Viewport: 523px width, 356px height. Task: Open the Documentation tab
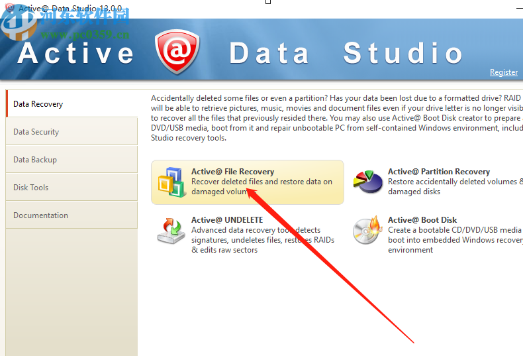[71, 215]
